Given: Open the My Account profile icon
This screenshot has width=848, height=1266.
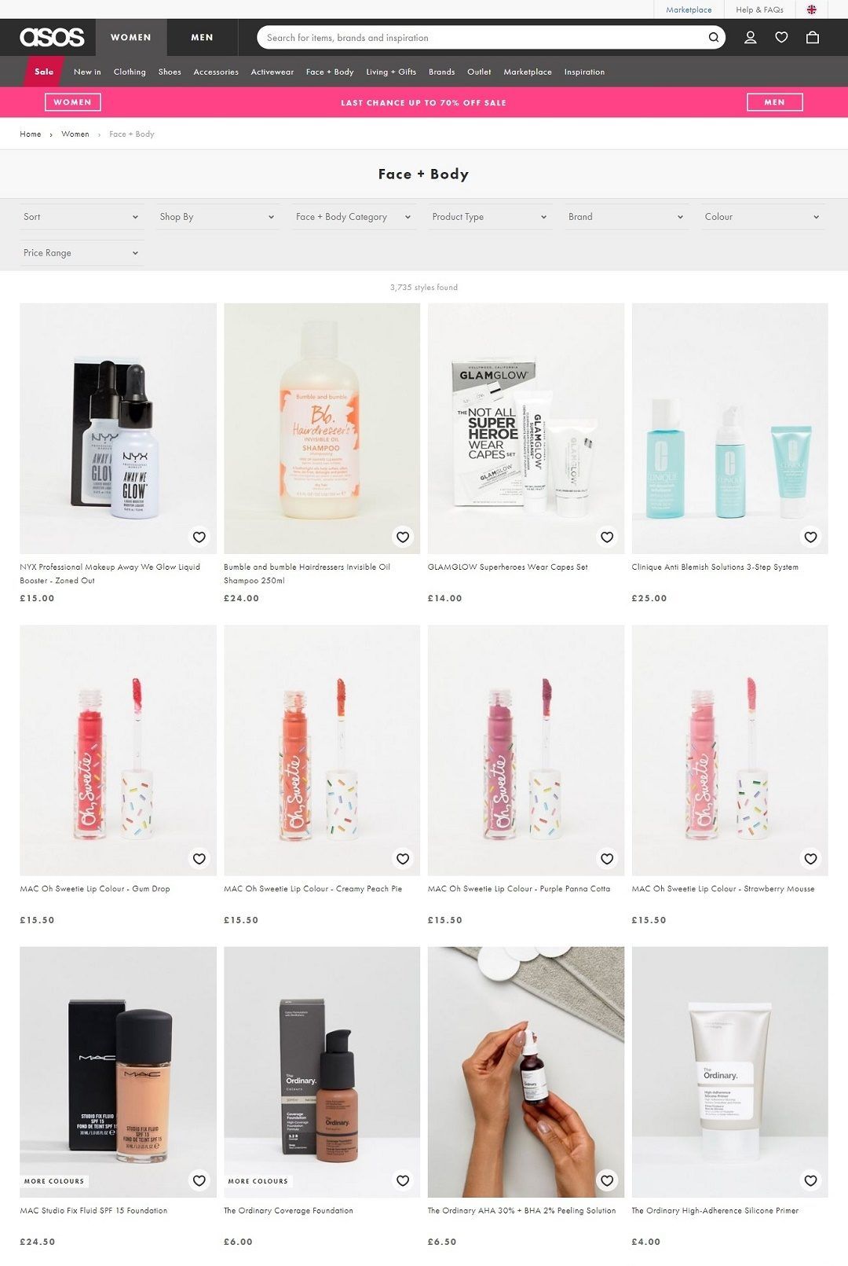Looking at the screenshot, I should [750, 37].
